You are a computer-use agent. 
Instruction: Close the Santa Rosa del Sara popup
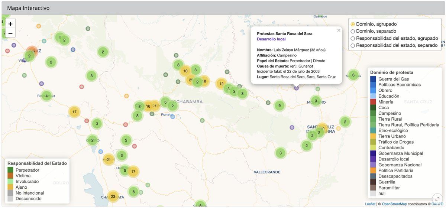pos(339,31)
